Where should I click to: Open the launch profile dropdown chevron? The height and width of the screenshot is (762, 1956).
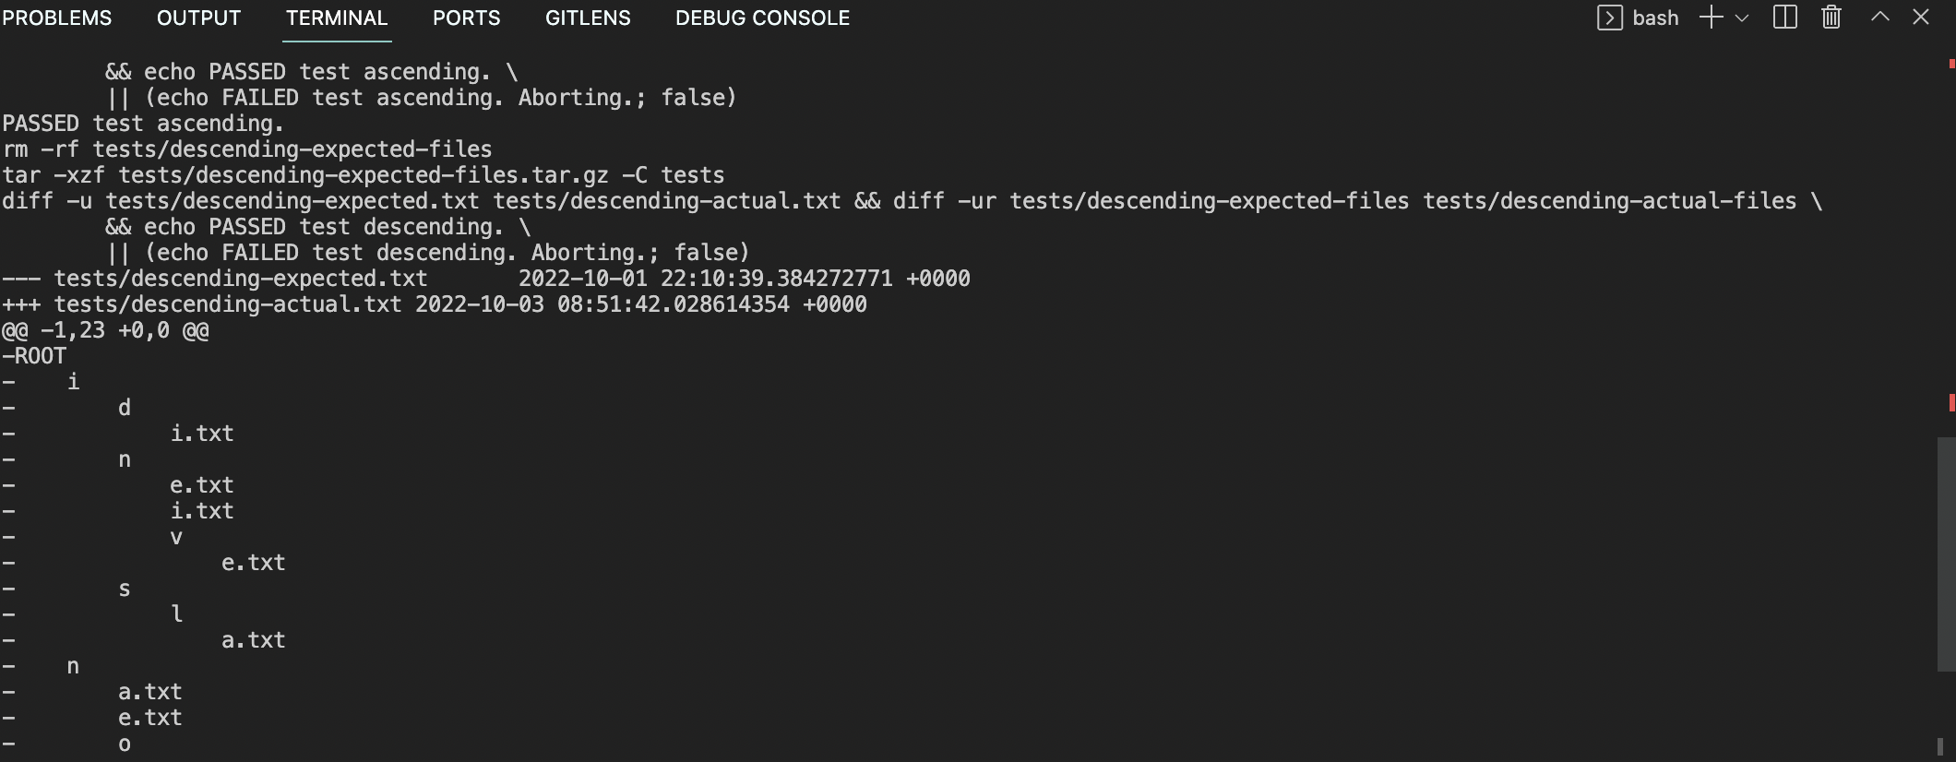1742,18
